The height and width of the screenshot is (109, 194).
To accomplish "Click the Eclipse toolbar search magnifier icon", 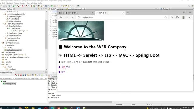I will tap(189, 6).
